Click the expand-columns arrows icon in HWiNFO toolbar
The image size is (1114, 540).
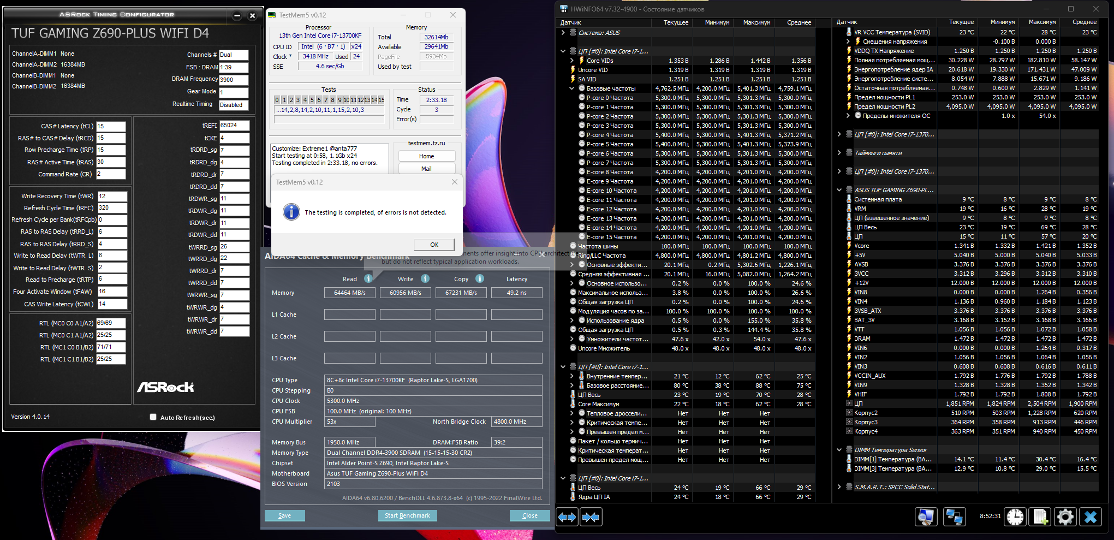pyautogui.click(x=567, y=517)
